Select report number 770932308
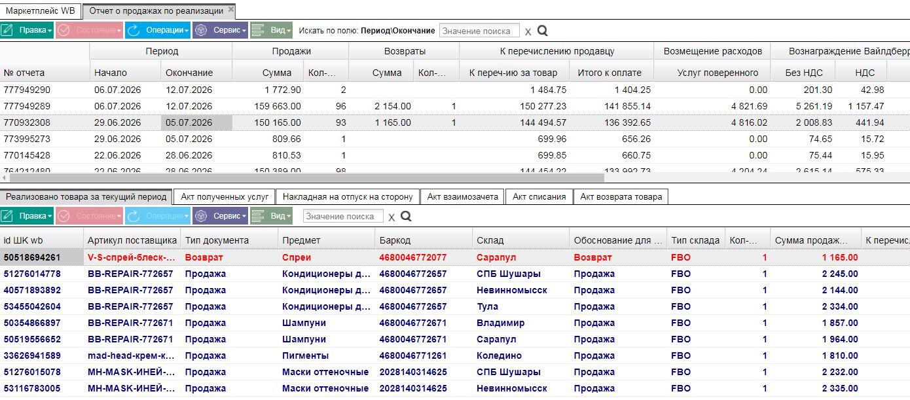Screen dimensions: 910x400 pyautogui.click(x=27, y=122)
